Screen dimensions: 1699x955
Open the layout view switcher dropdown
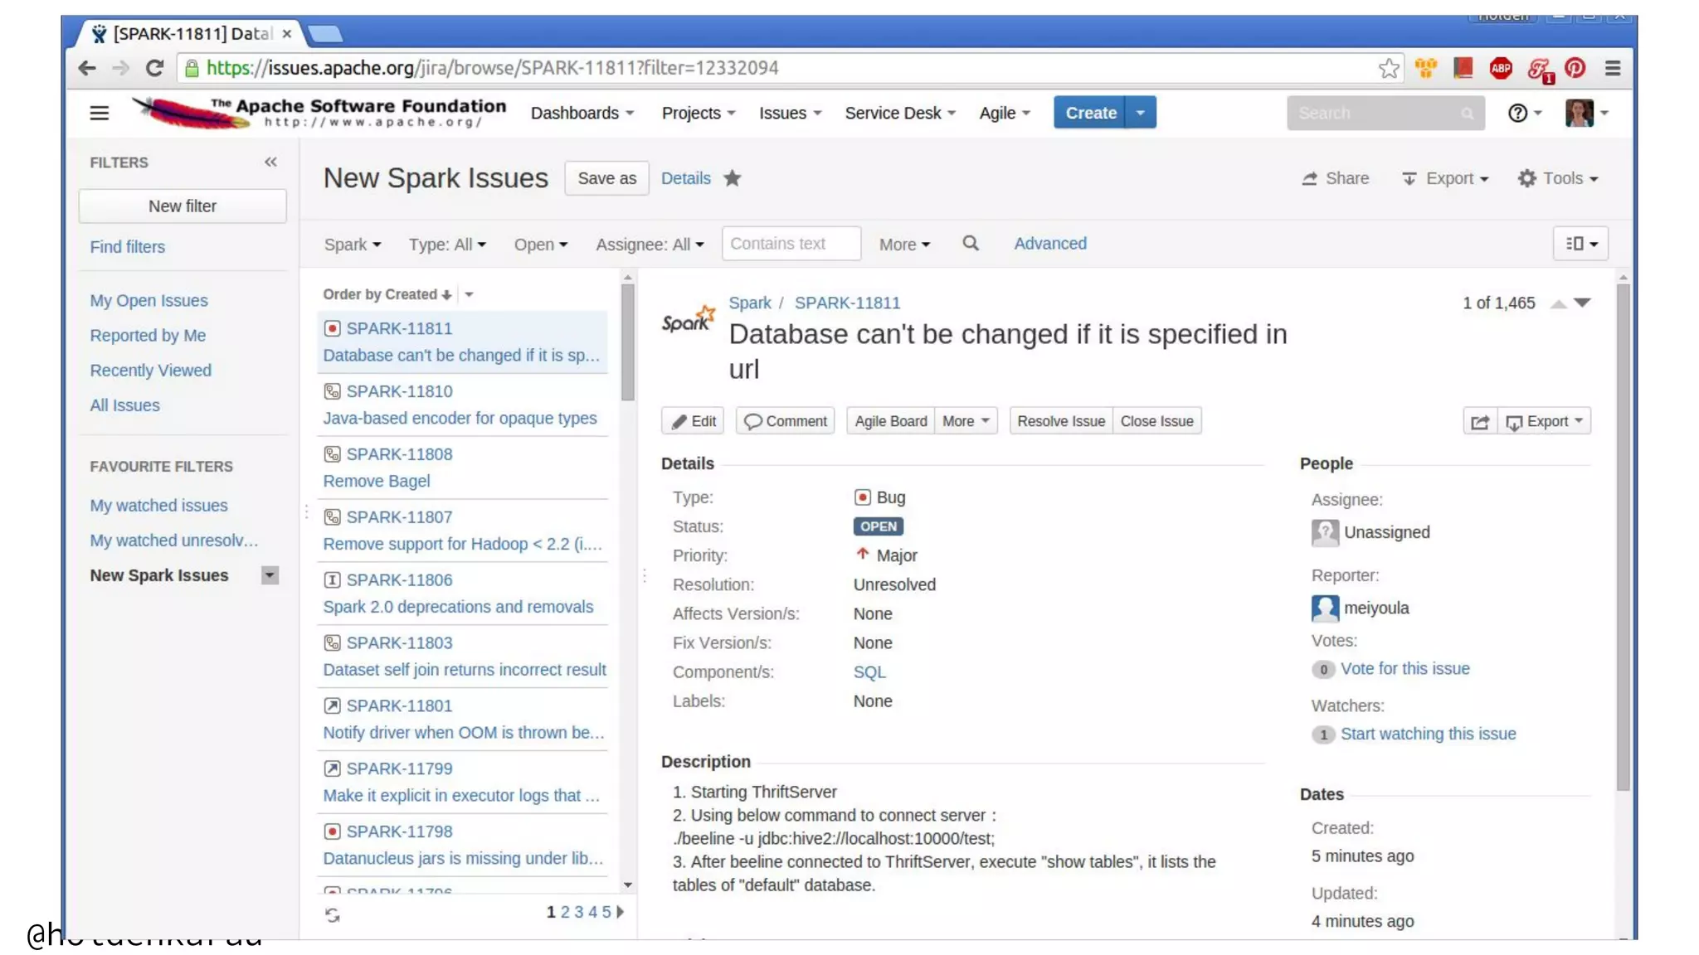click(x=1580, y=244)
